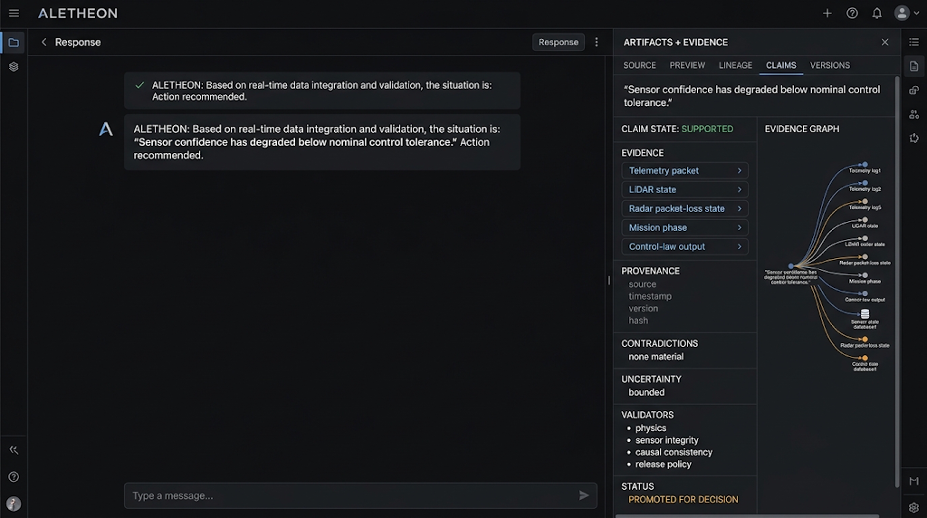Select the folder icon in left sidebar
The width and height of the screenshot is (927, 518).
(14, 43)
